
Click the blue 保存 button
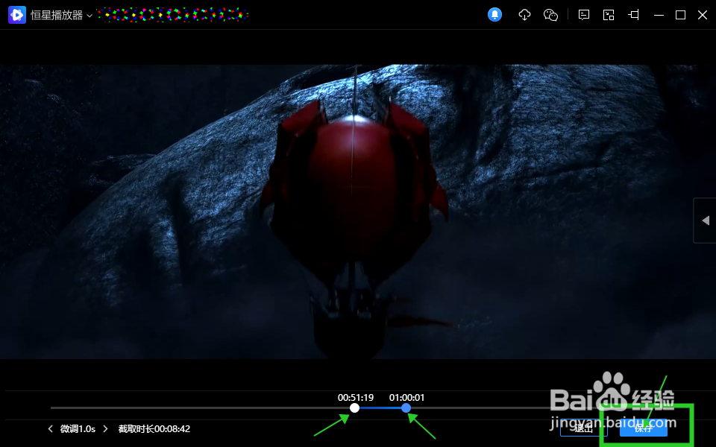[x=644, y=428]
